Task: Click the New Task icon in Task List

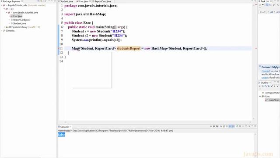Action: pos(260,5)
